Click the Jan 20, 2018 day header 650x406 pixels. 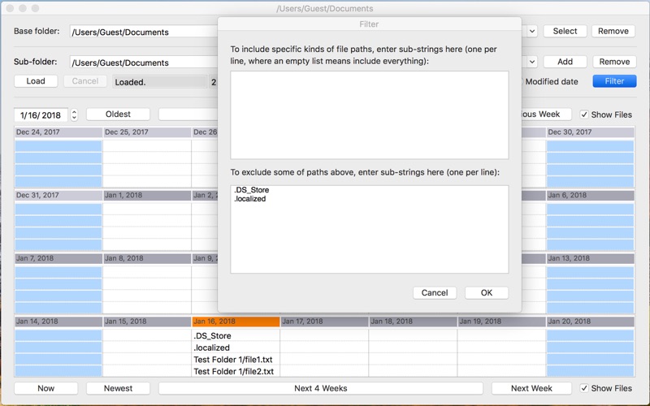click(x=591, y=322)
